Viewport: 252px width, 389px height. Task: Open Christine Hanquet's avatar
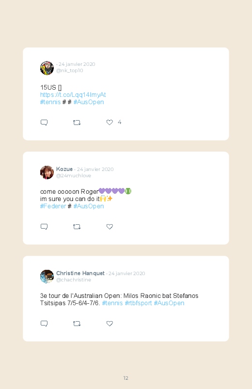point(47,276)
